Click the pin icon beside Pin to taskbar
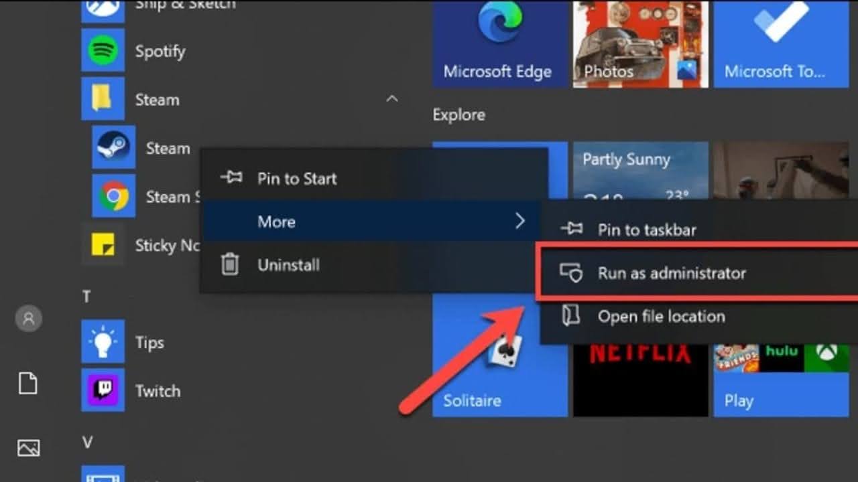858x482 pixels. tap(572, 229)
